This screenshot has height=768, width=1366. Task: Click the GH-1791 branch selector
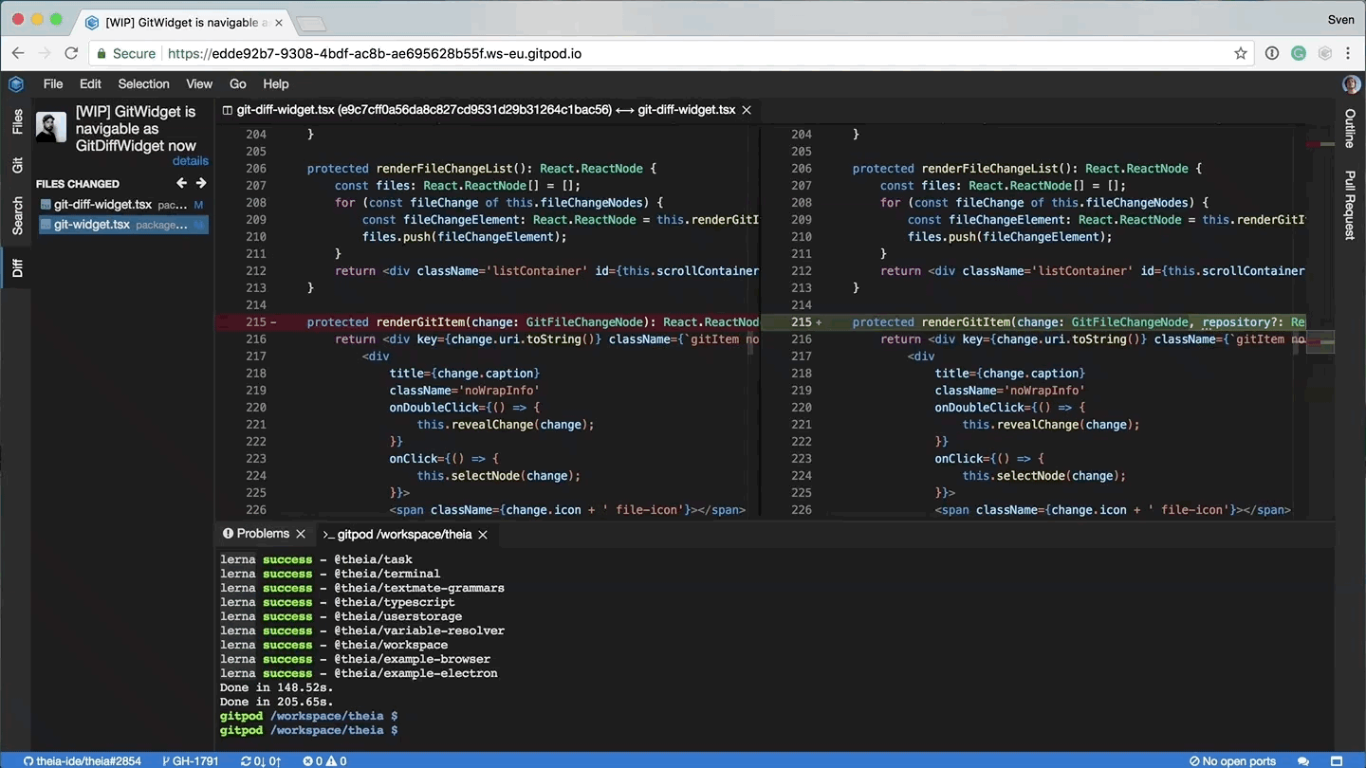tap(191, 760)
